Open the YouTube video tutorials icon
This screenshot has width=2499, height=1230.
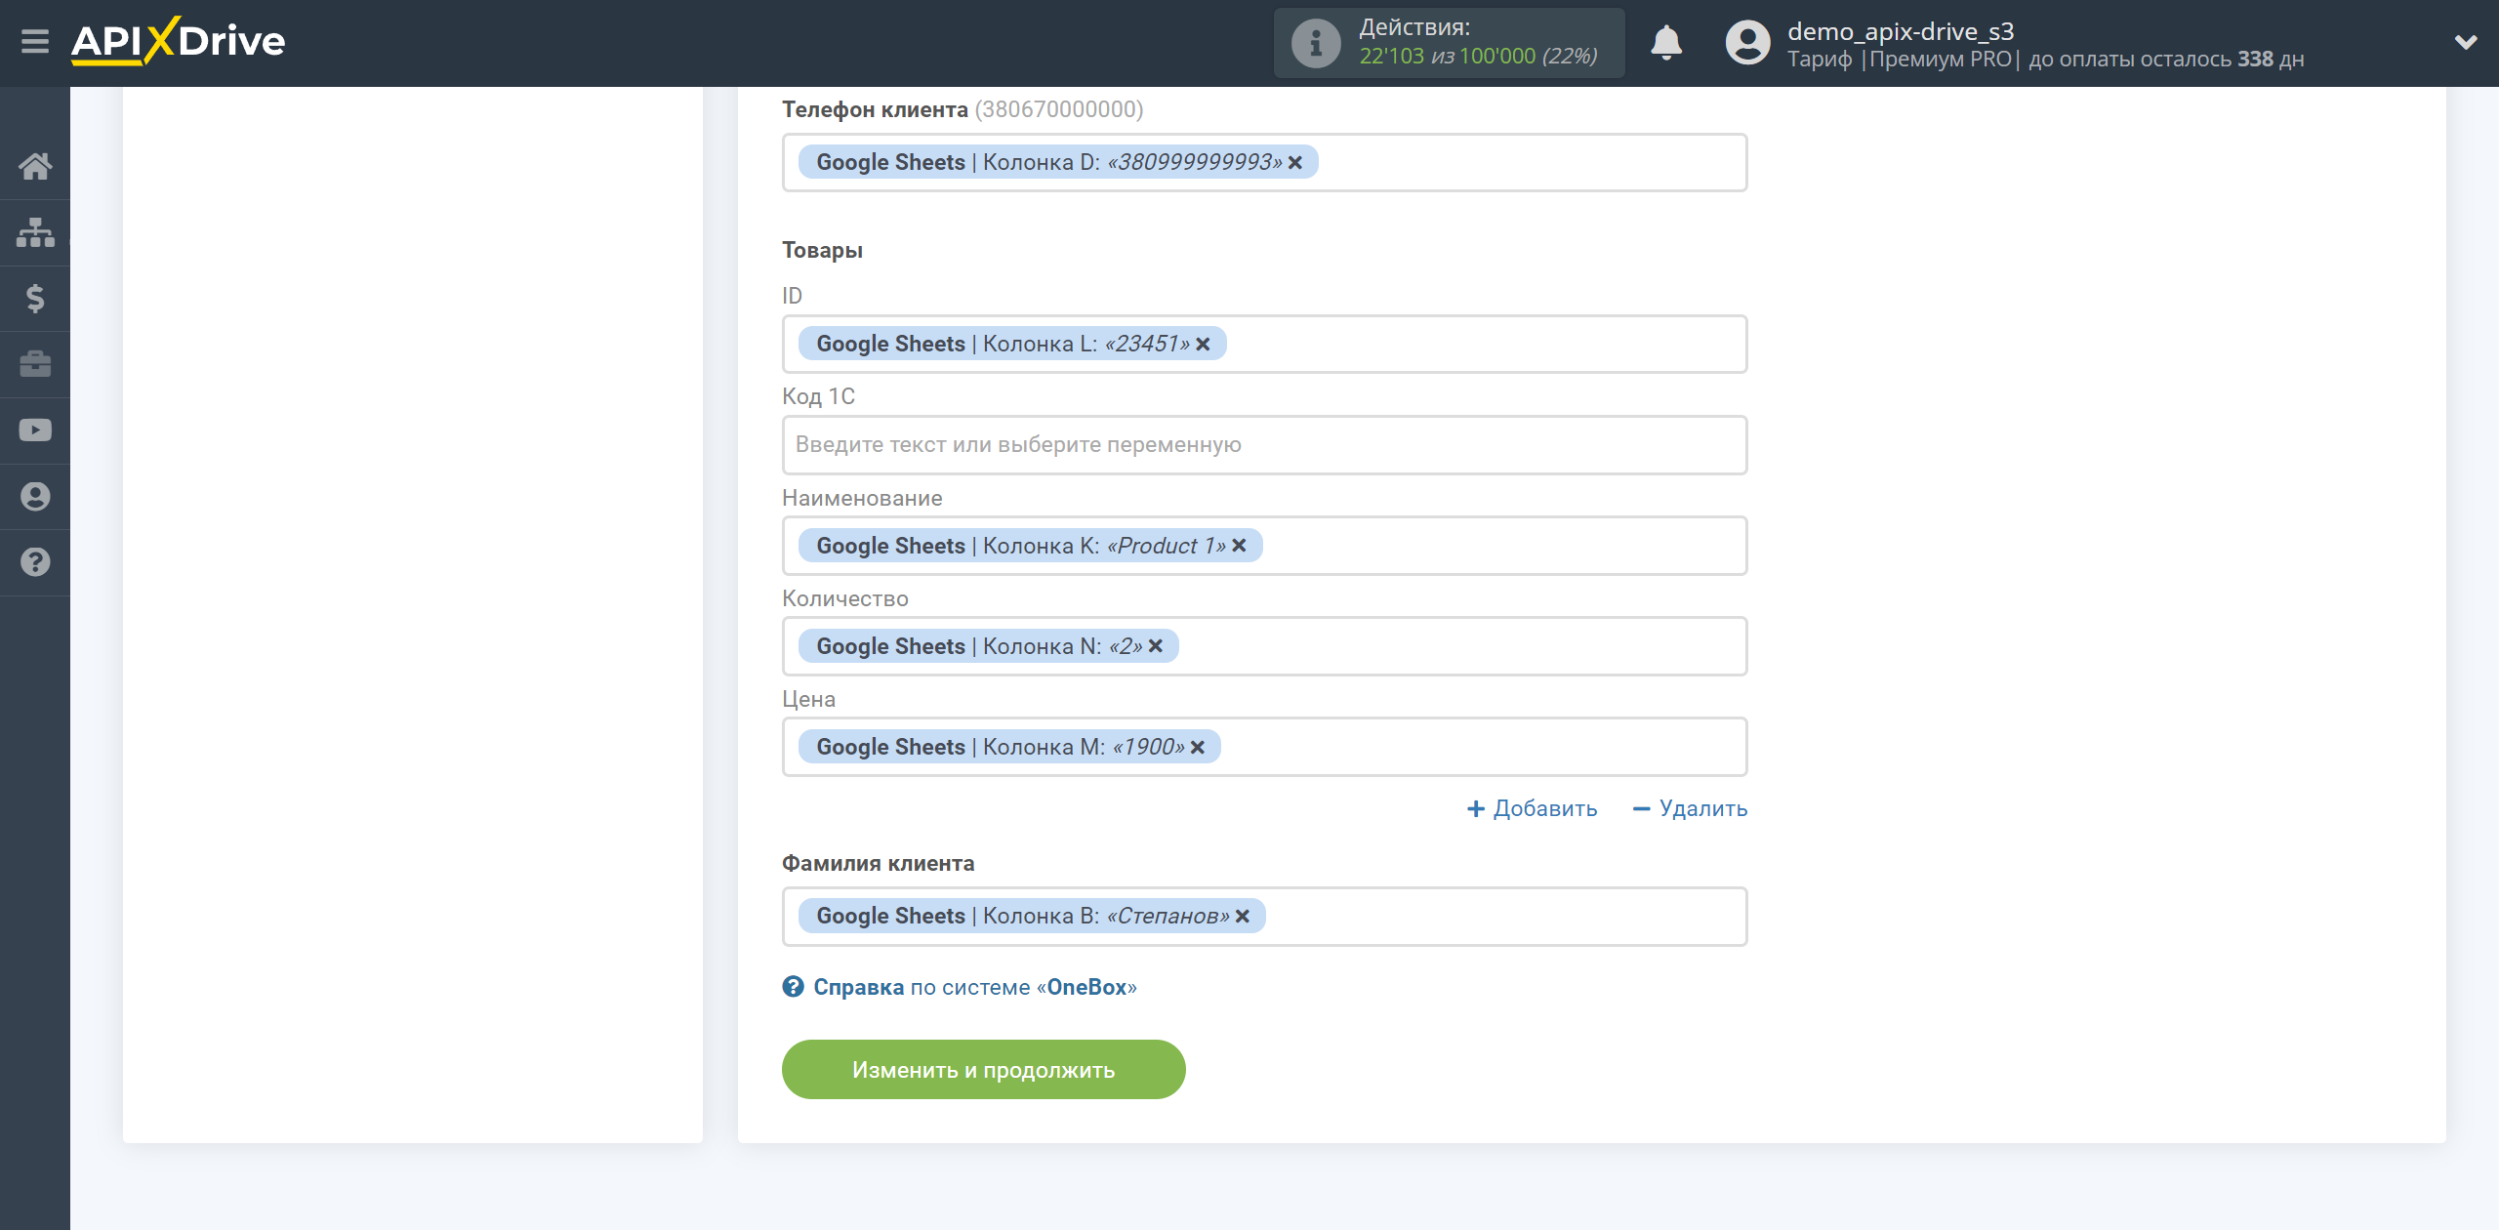pos(35,430)
